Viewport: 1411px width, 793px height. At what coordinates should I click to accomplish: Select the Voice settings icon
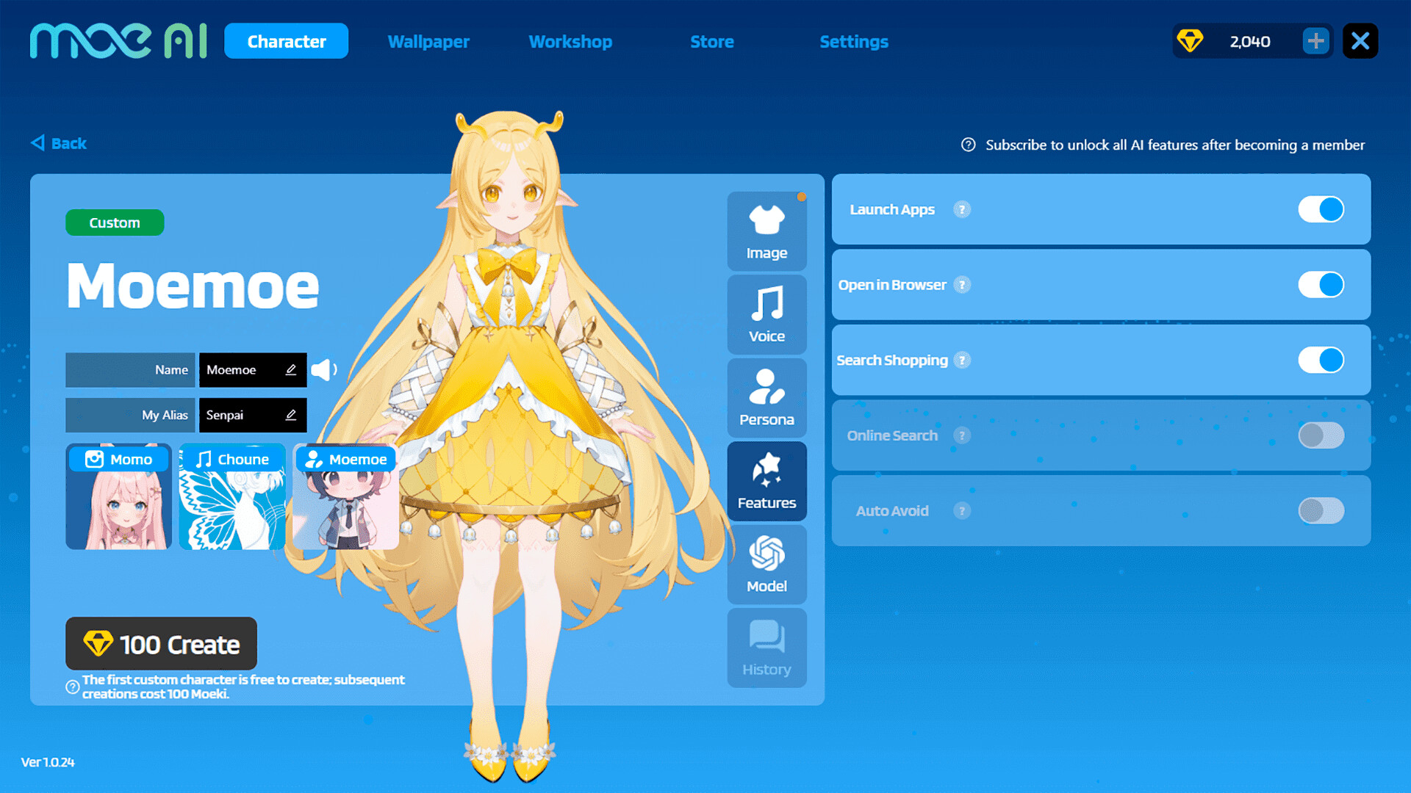pyautogui.click(x=766, y=314)
